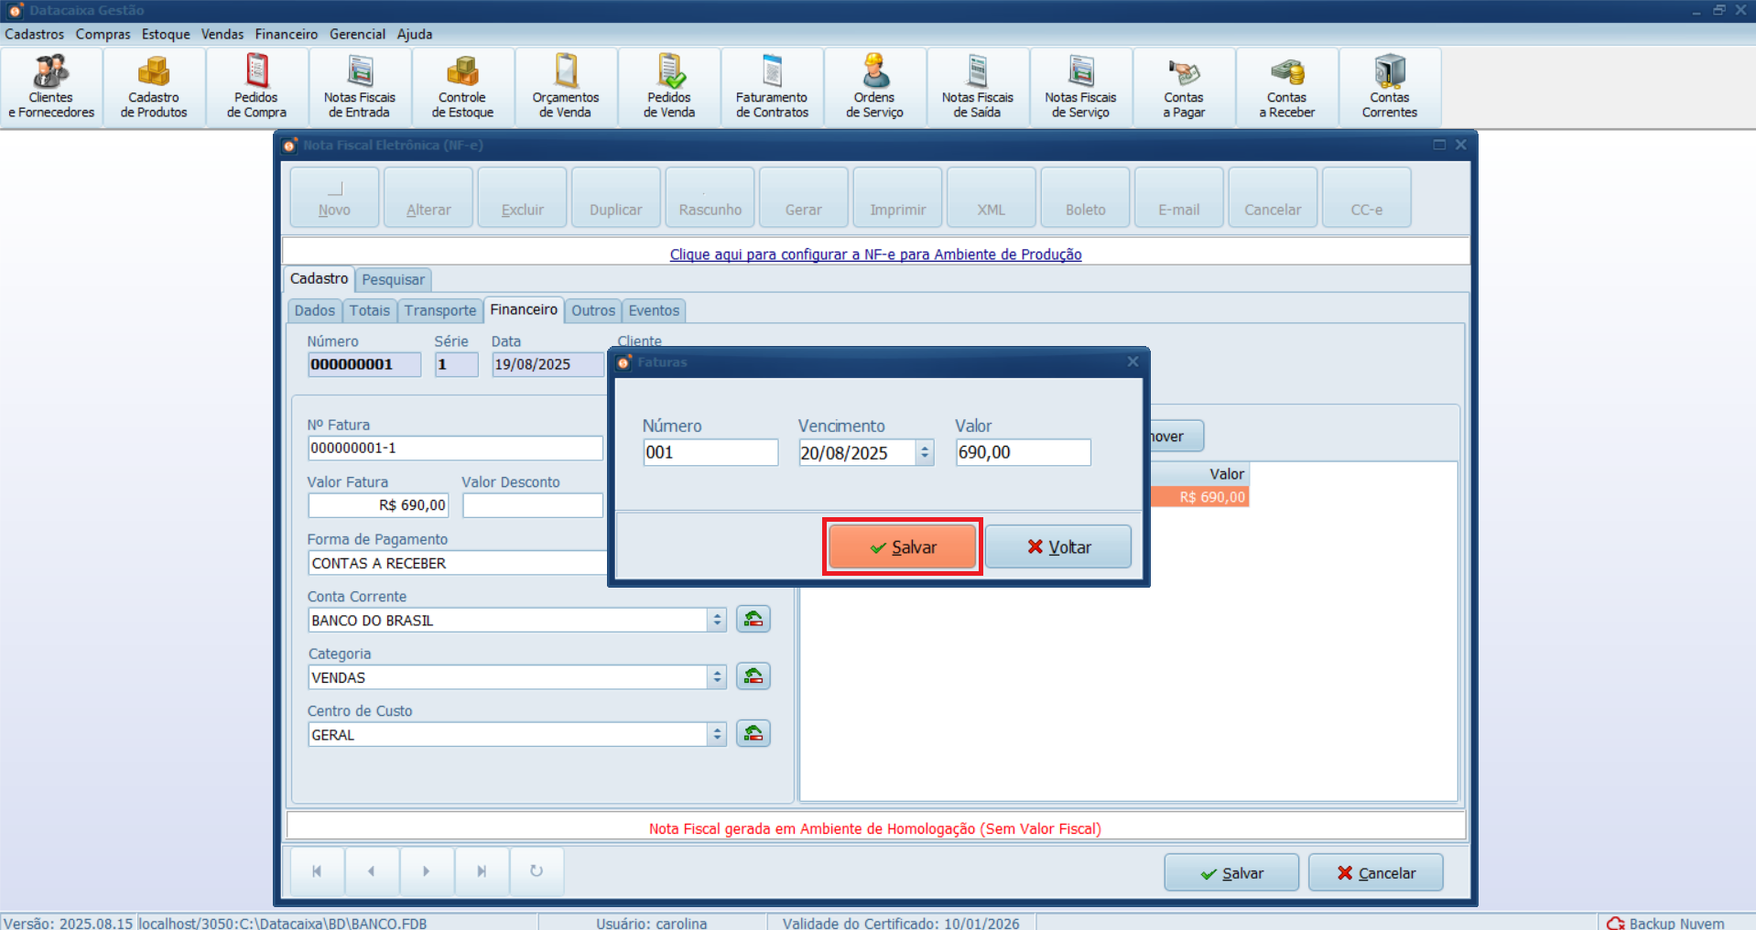Expand the Vencimento date dropdown
Image resolution: width=1756 pixels, height=930 pixels.
(x=925, y=452)
